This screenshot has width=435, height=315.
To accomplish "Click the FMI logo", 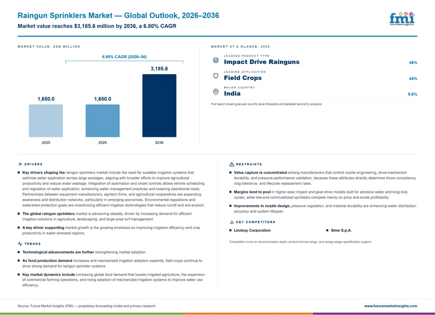I will pos(402,19).
